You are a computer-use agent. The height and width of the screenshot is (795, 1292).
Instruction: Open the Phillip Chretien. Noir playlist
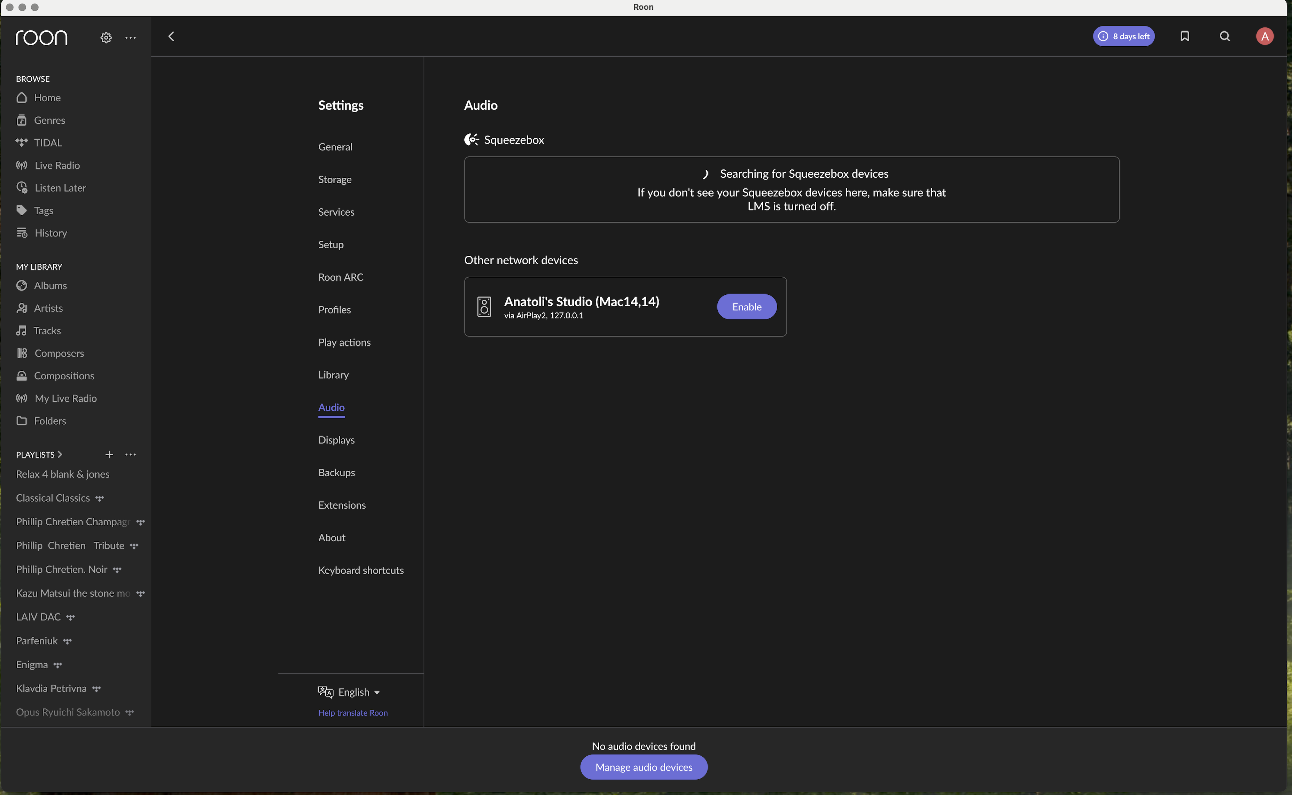[62, 570]
